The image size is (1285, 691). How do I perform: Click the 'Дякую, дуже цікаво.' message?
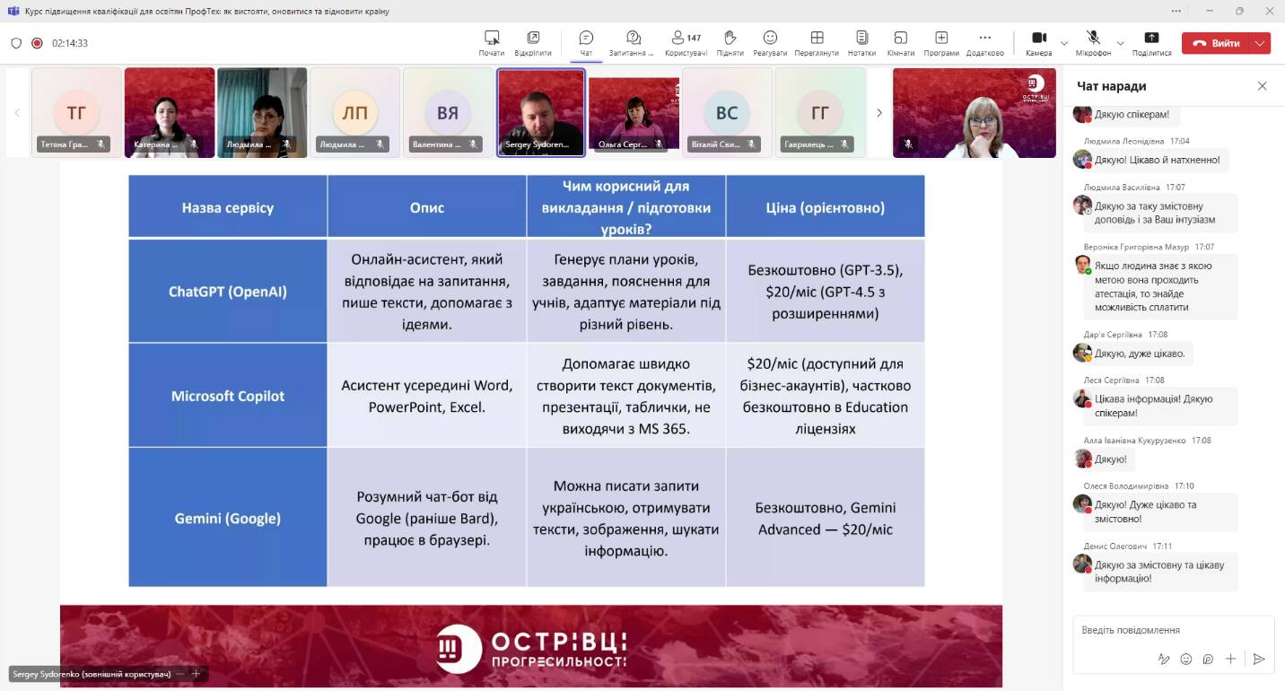click(1139, 354)
